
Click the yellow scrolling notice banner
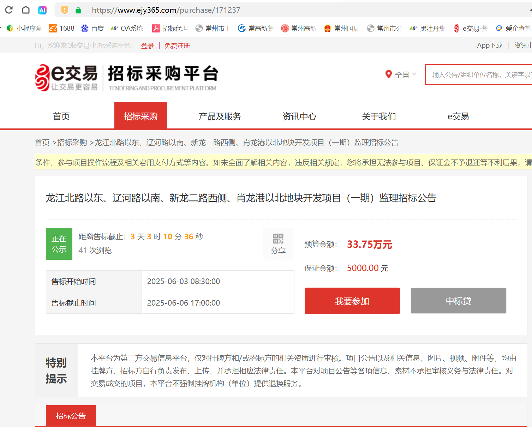click(283, 162)
